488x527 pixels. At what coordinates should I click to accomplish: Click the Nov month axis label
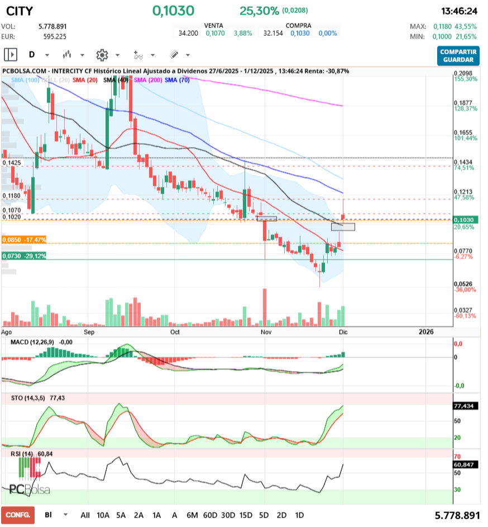[x=266, y=332]
